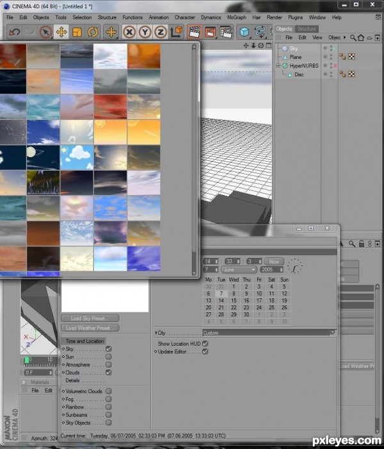This screenshot has width=384, height=449.
Task: Click the Undo arrow icon
Action: 15,32
